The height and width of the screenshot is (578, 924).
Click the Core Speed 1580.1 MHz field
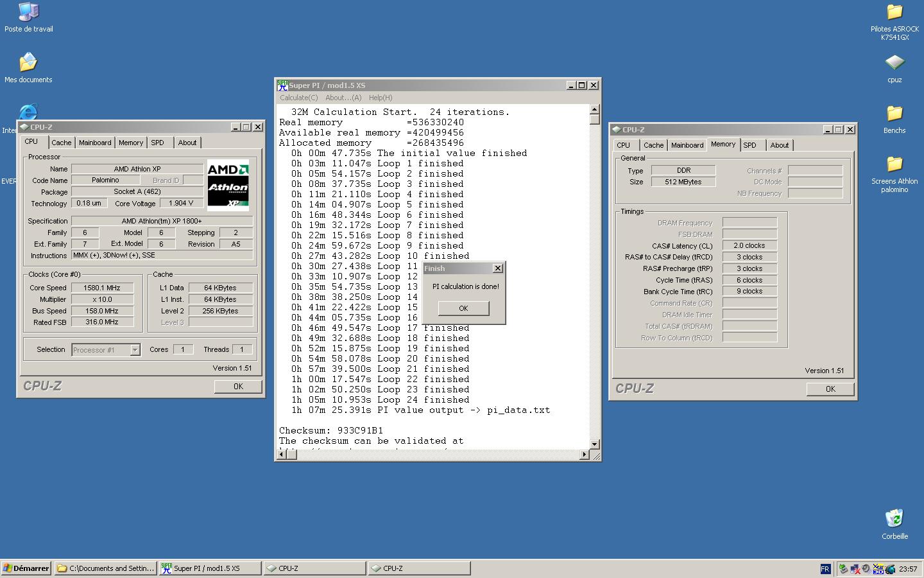102,288
